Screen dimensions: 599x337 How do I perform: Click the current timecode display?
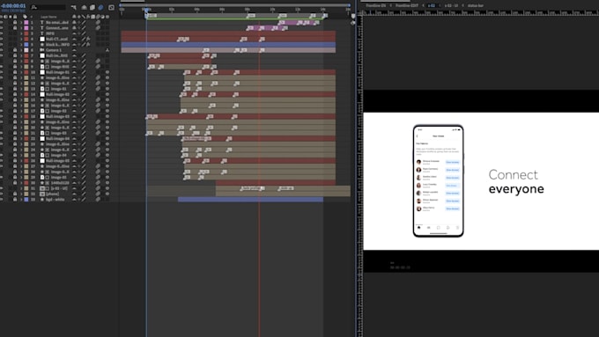point(14,6)
